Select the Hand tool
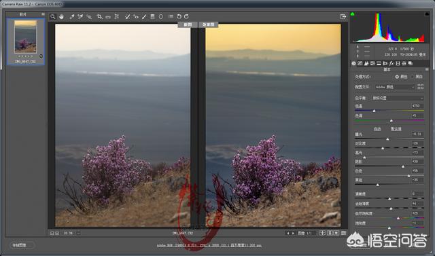This screenshot has width=435, height=256. [x=61, y=16]
